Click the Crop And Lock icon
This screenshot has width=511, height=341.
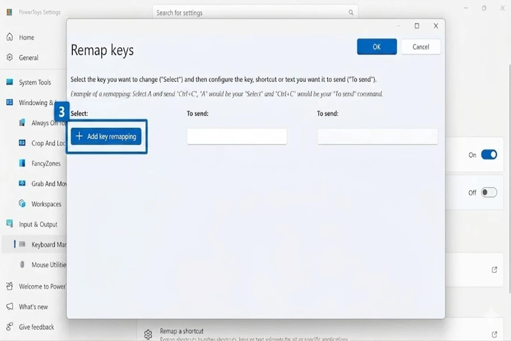(x=22, y=143)
